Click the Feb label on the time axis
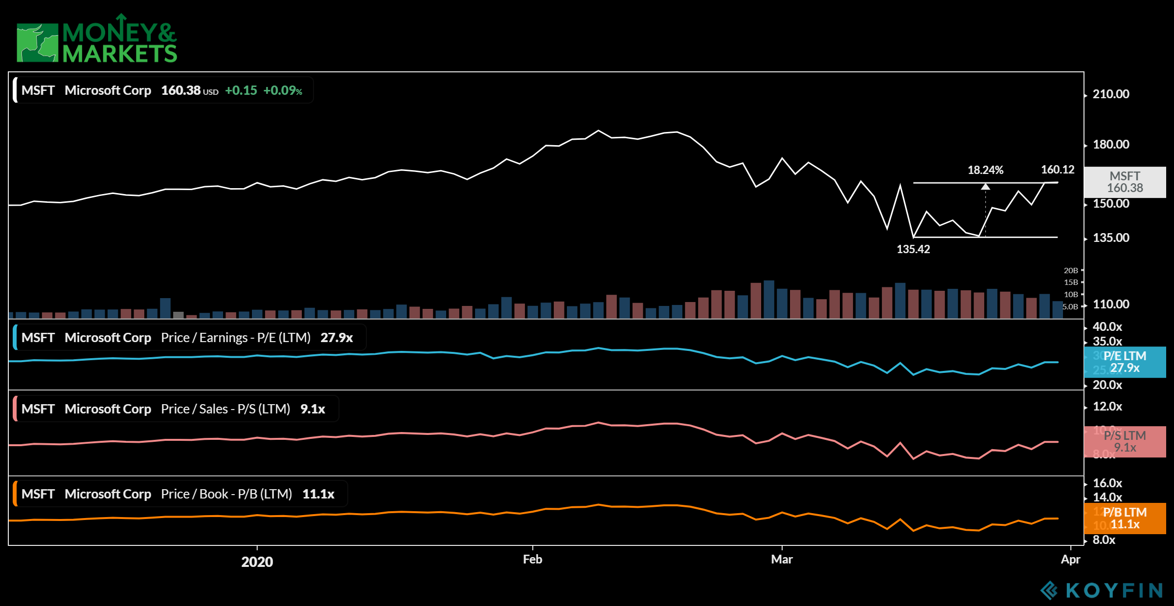 point(533,560)
